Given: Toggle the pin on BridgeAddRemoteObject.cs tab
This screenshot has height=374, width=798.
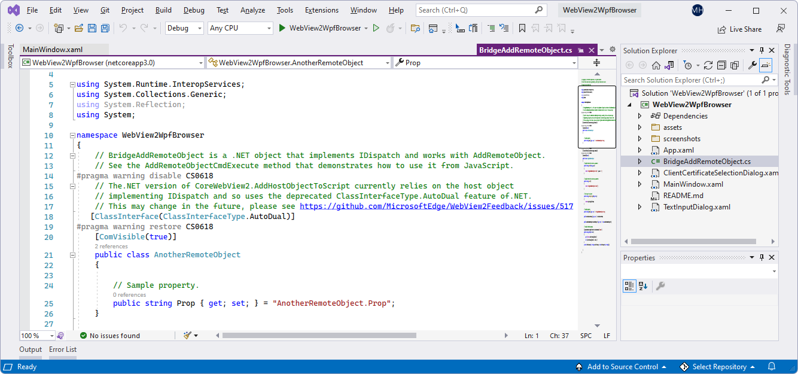Looking at the screenshot, I should (x=580, y=50).
